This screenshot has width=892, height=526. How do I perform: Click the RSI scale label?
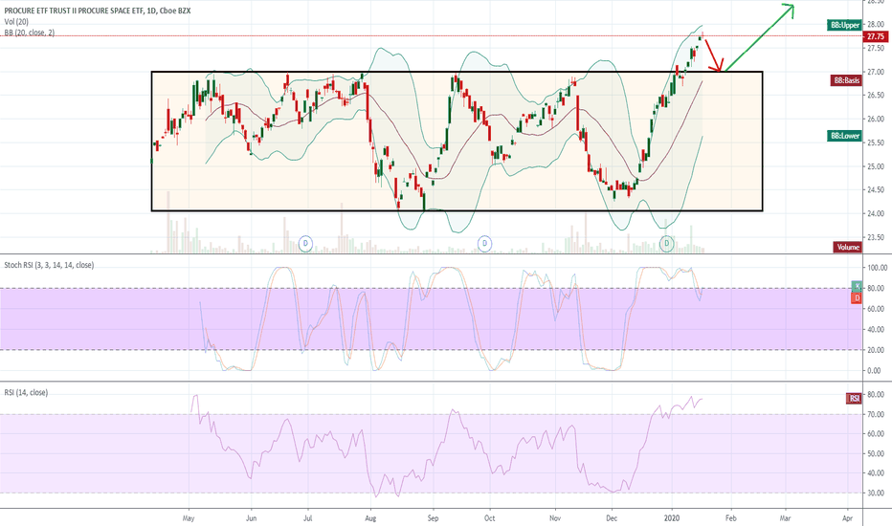pyautogui.click(x=854, y=398)
